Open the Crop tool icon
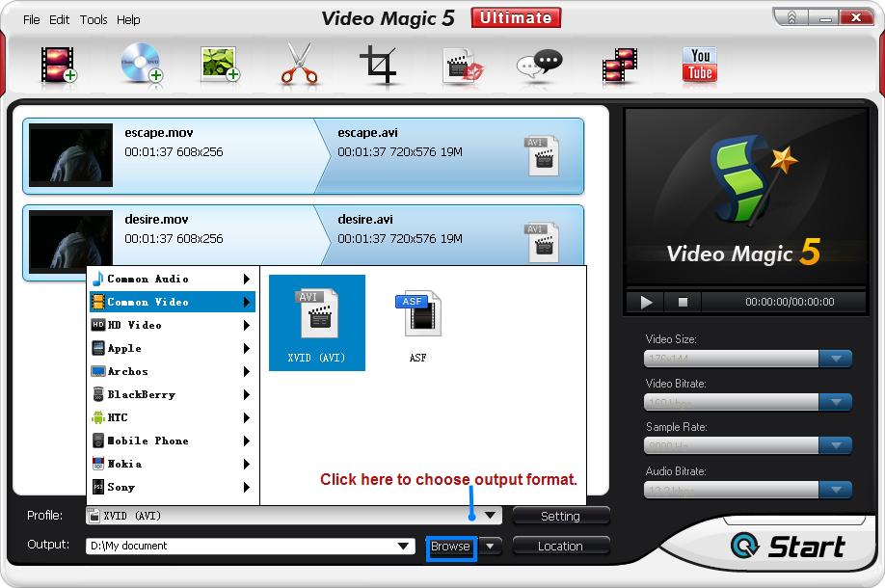Image resolution: width=885 pixels, height=588 pixels. click(378, 65)
